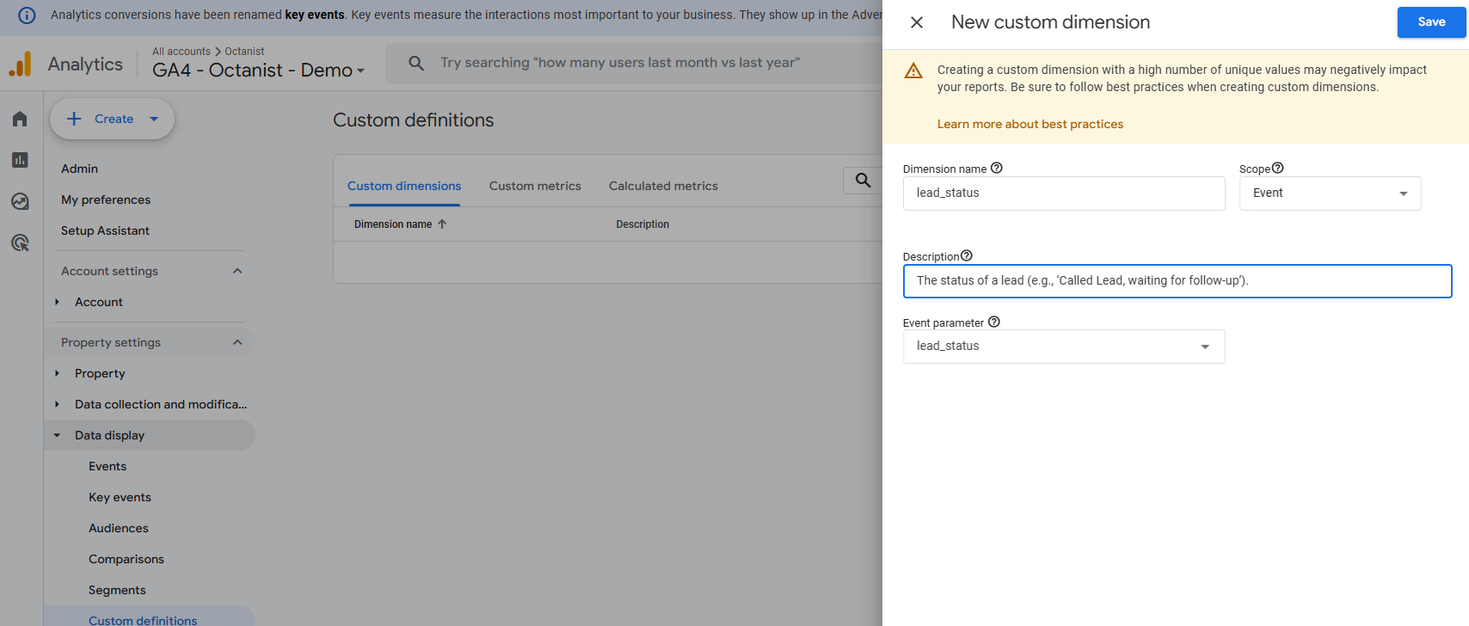Click the Dimension name input field

[1064, 193]
